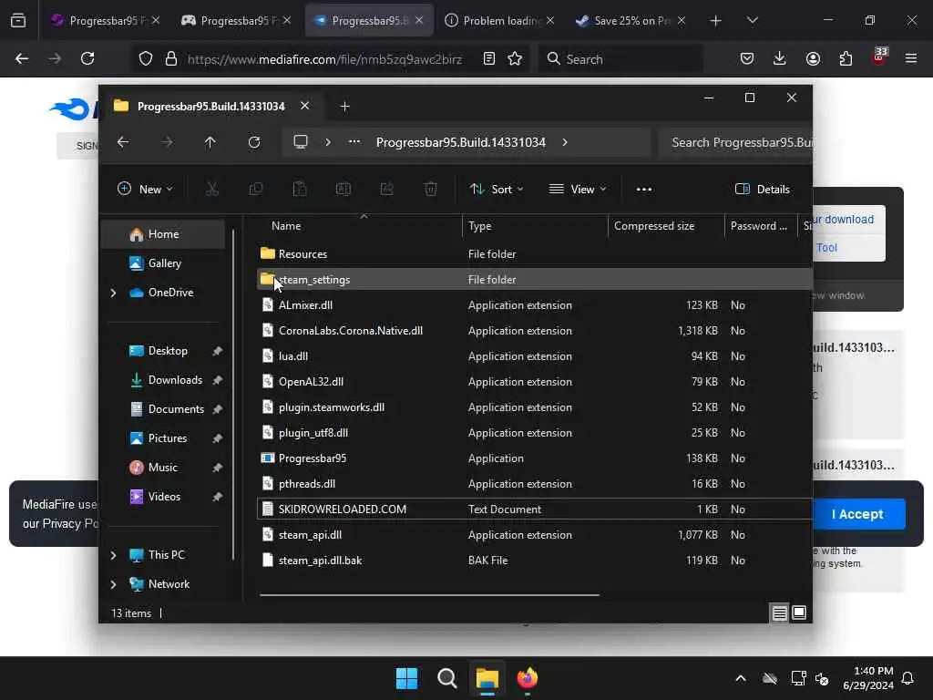Screen dimensions: 933x700
Task: Open taskbar Search
Action: coord(446,678)
